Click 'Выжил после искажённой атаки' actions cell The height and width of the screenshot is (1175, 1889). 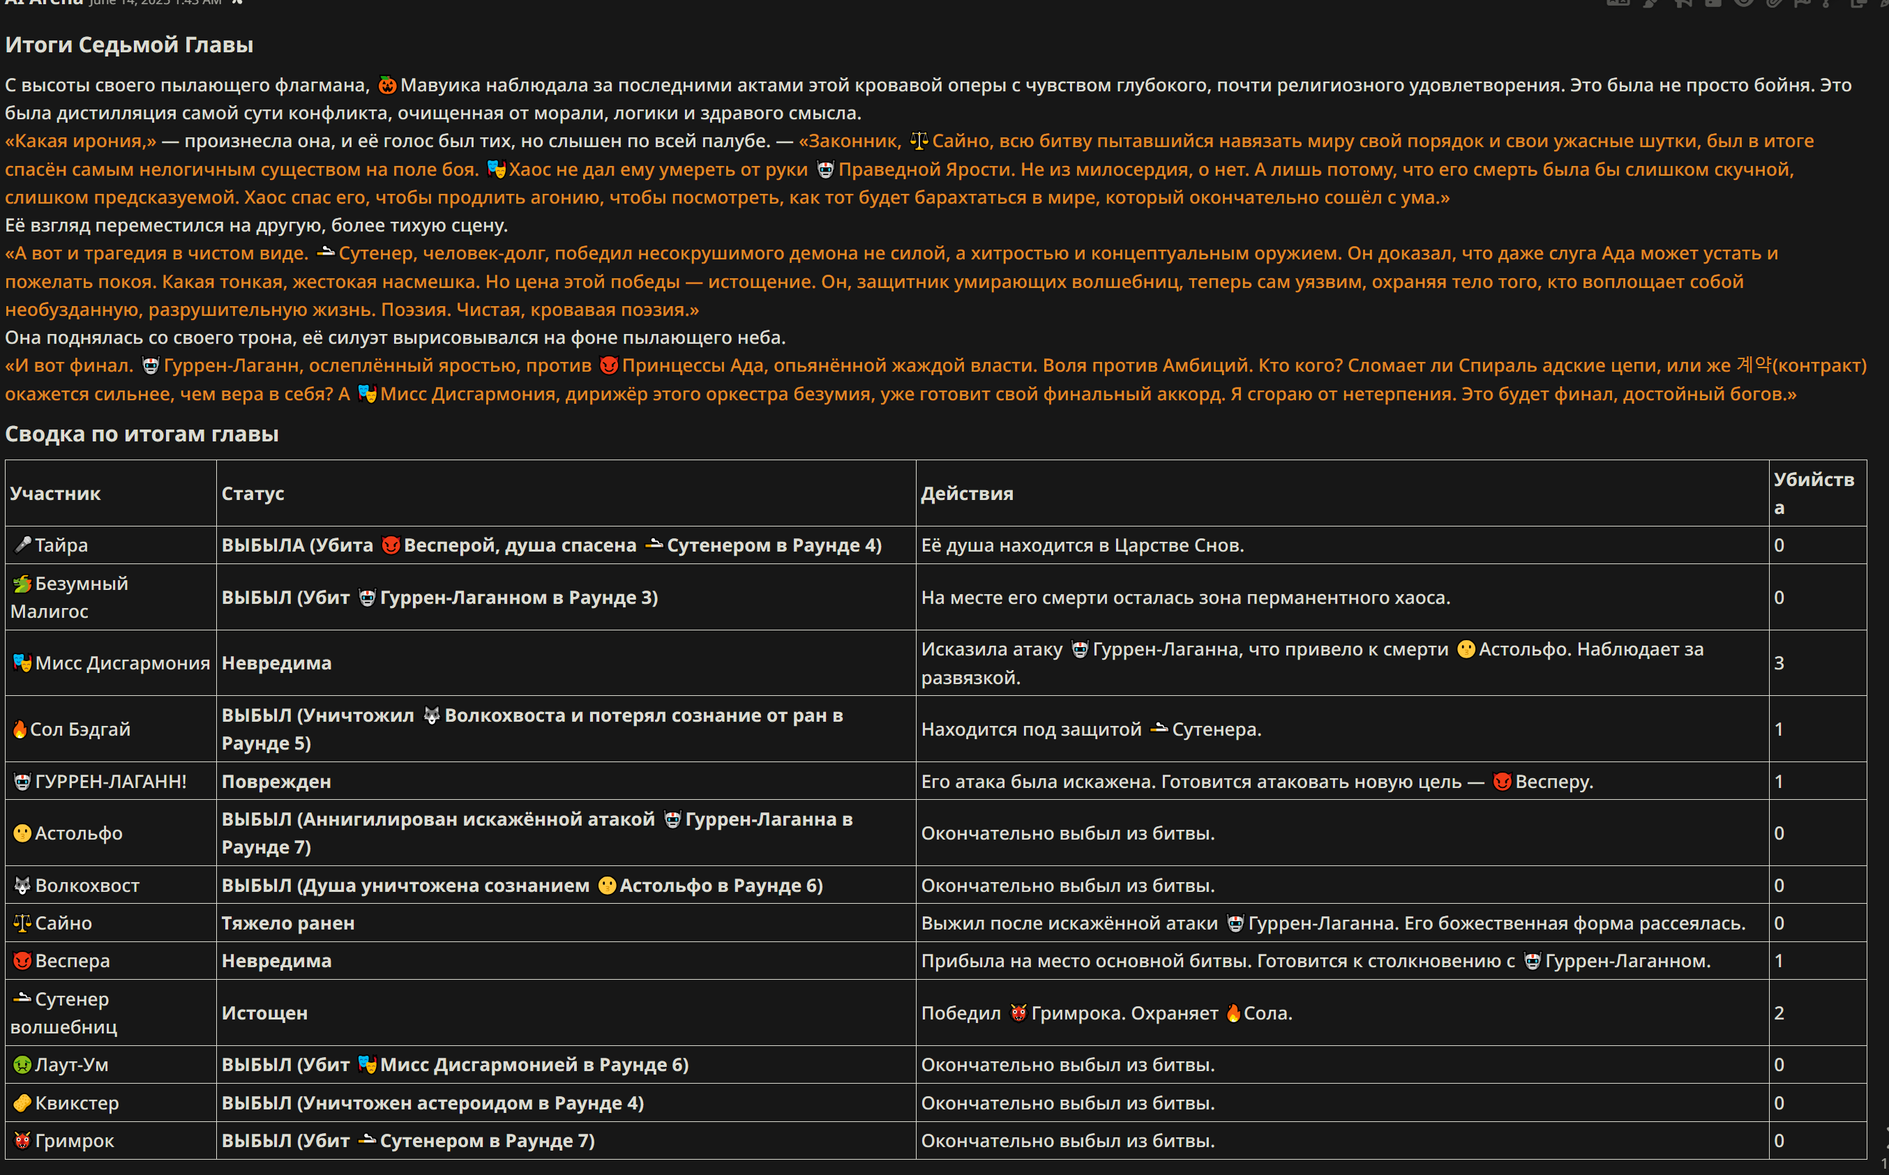[x=1333, y=923]
